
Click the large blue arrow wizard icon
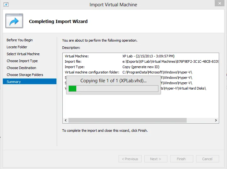click(x=14, y=21)
